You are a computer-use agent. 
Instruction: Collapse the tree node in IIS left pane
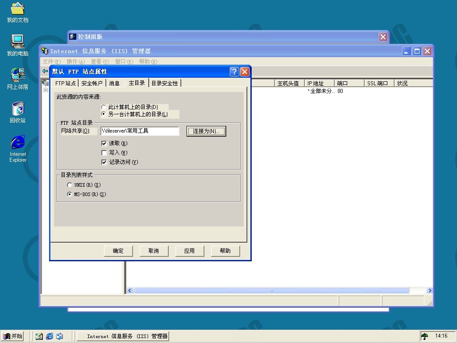click(46, 90)
